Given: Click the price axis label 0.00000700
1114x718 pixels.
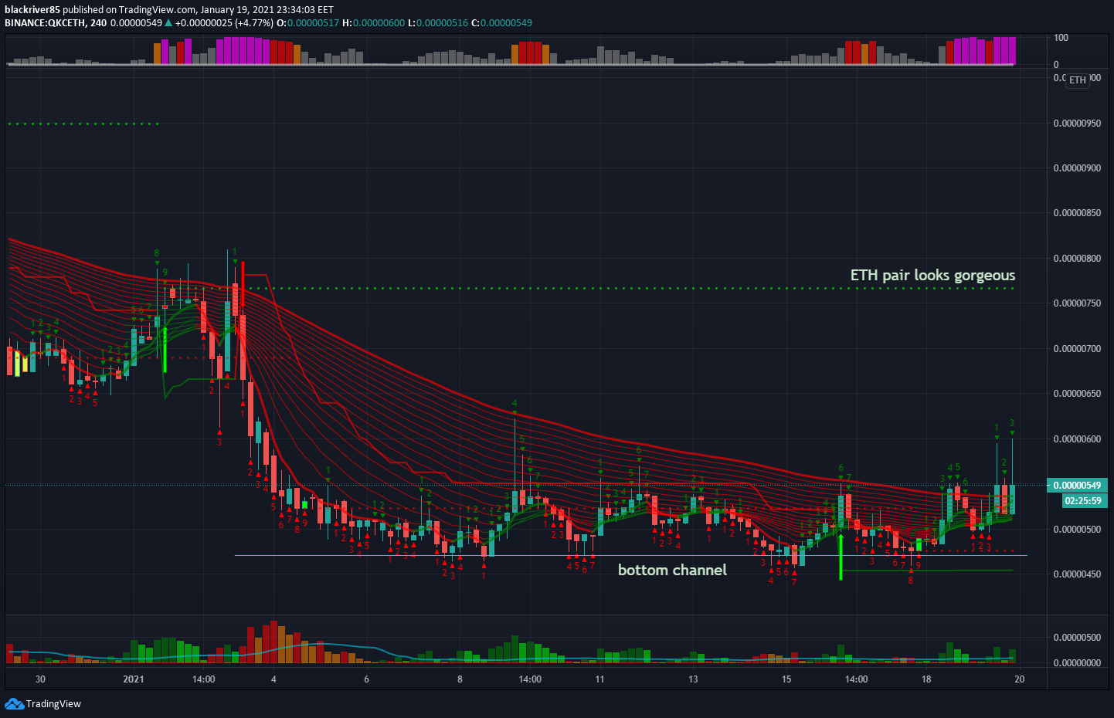Looking at the screenshot, I should point(1077,349).
